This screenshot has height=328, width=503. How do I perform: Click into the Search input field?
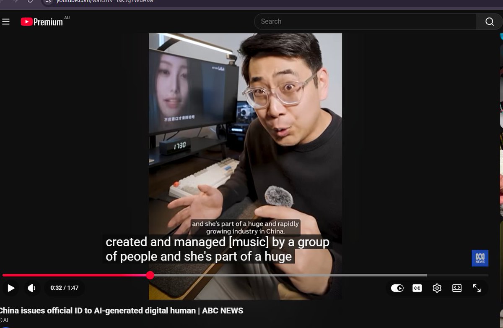pyautogui.click(x=365, y=21)
